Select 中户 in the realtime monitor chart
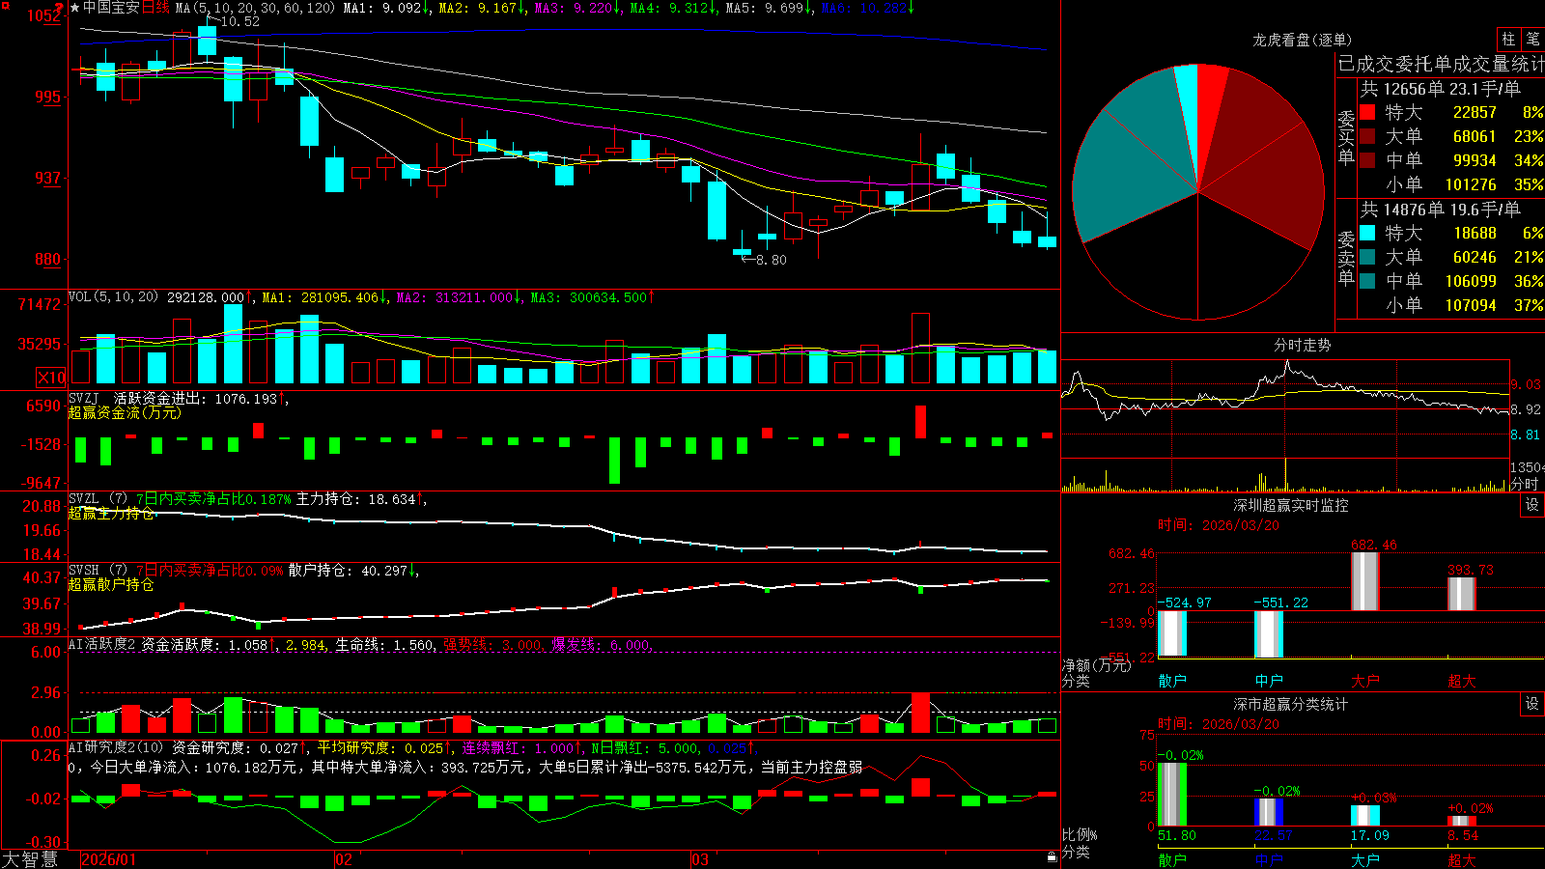The image size is (1545, 869). [x=1269, y=681]
